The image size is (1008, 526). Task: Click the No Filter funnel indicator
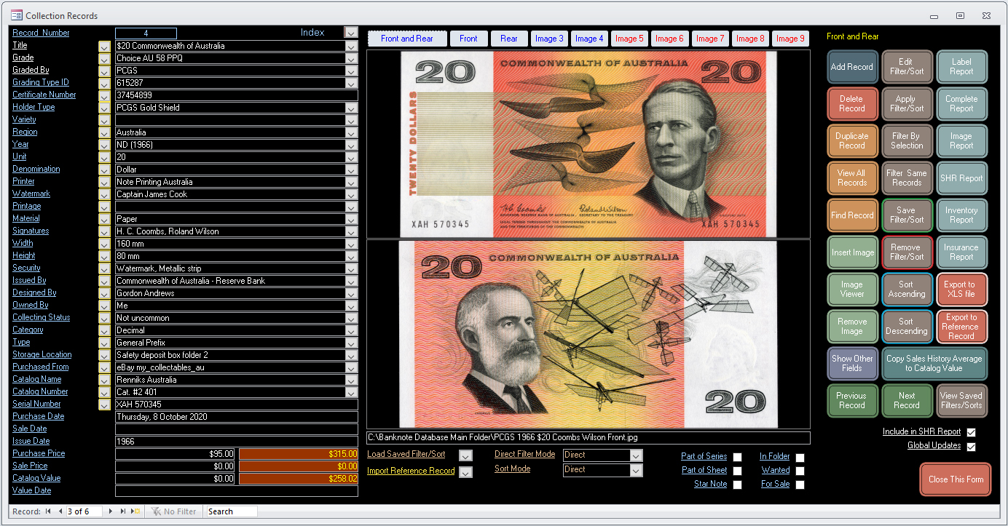coord(173,511)
